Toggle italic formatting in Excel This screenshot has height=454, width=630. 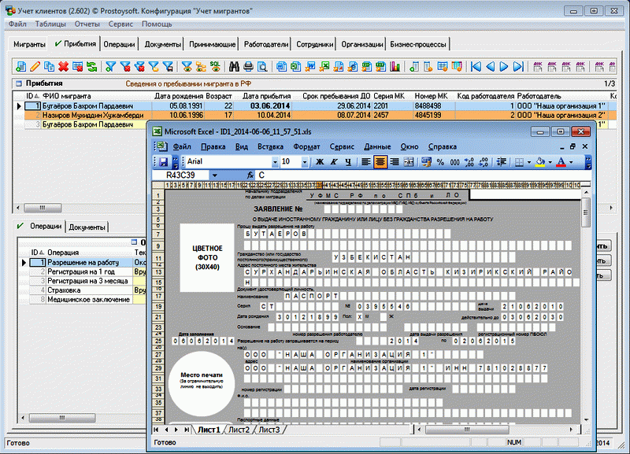[x=334, y=161]
